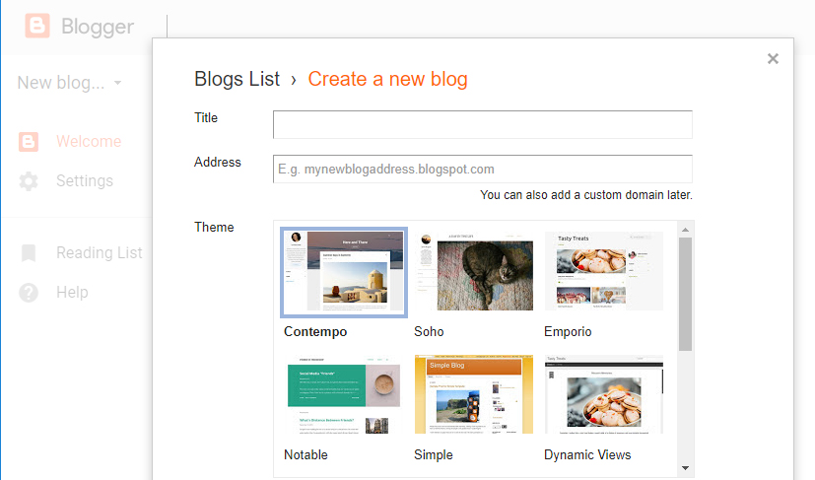Viewport: 815px width, 480px height.
Task: Close the Create a new blog dialog
Action: (x=773, y=59)
